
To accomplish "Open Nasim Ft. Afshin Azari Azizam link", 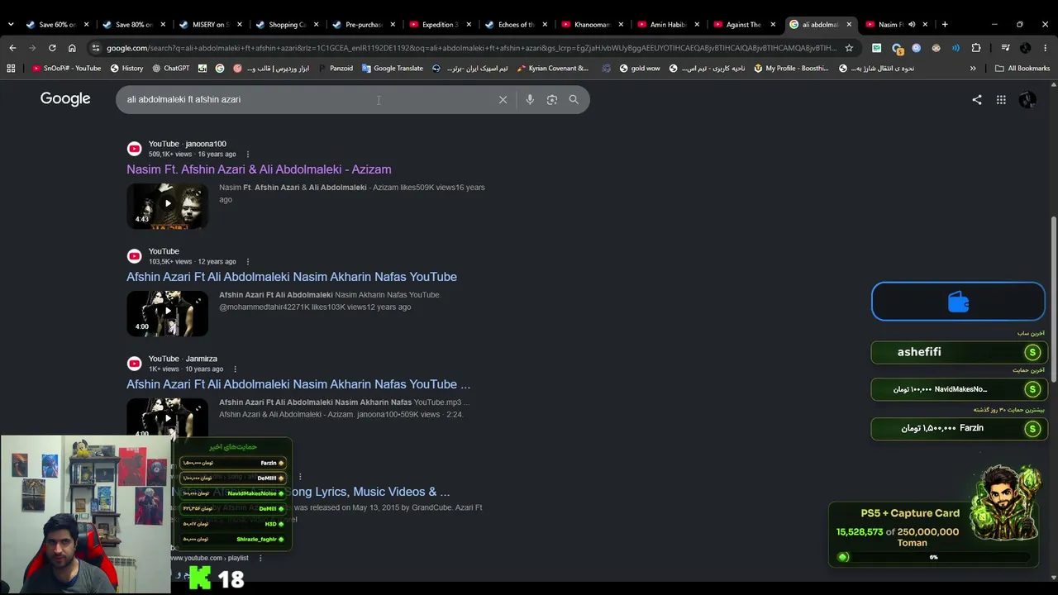I will click(x=259, y=169).
